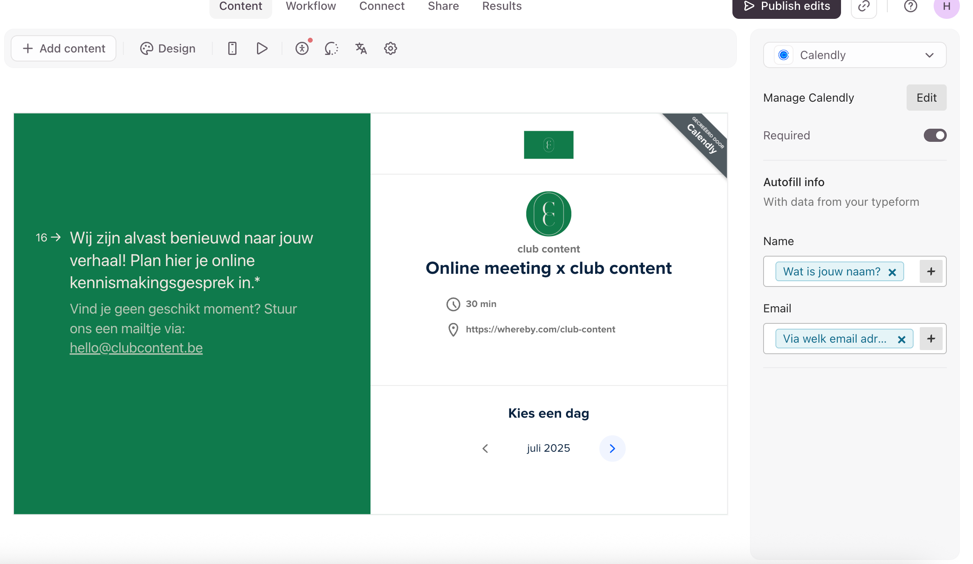Open the Results tab
973x564 pixels.
click(x=502, y=6)
